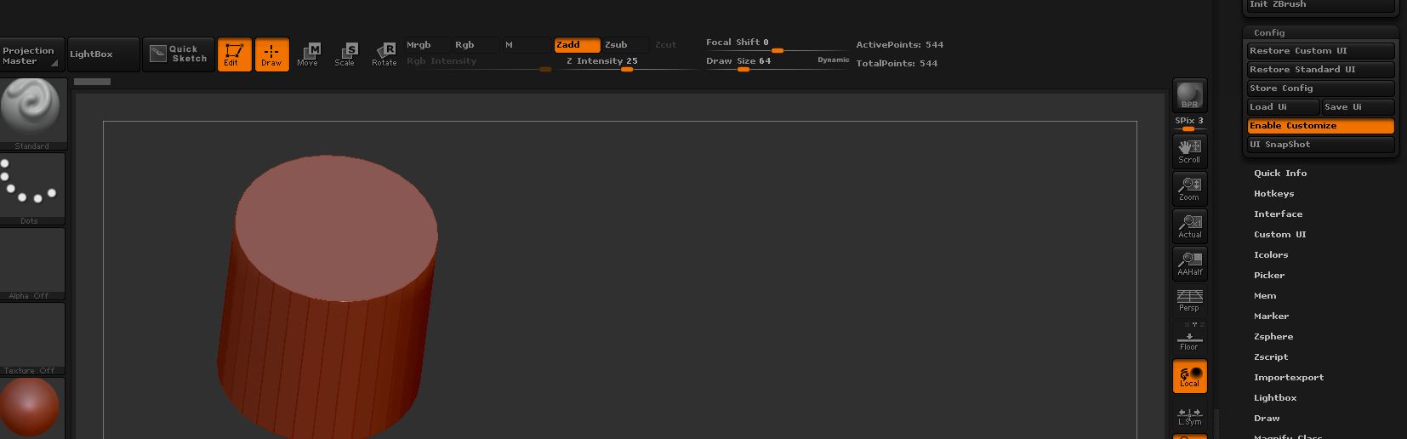Adjust the Draw Size 64 slider
Viewport: 1407px width, 439px height.
point(759,63)
